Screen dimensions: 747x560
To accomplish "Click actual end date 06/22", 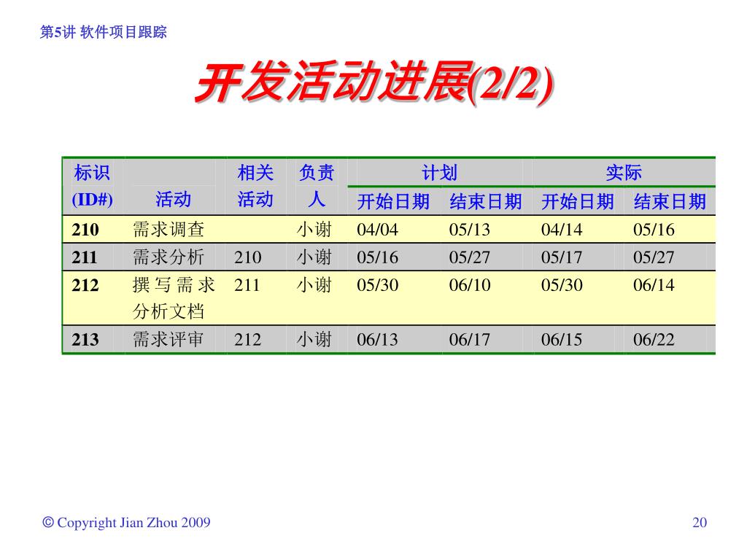I will tap(654, 340).
